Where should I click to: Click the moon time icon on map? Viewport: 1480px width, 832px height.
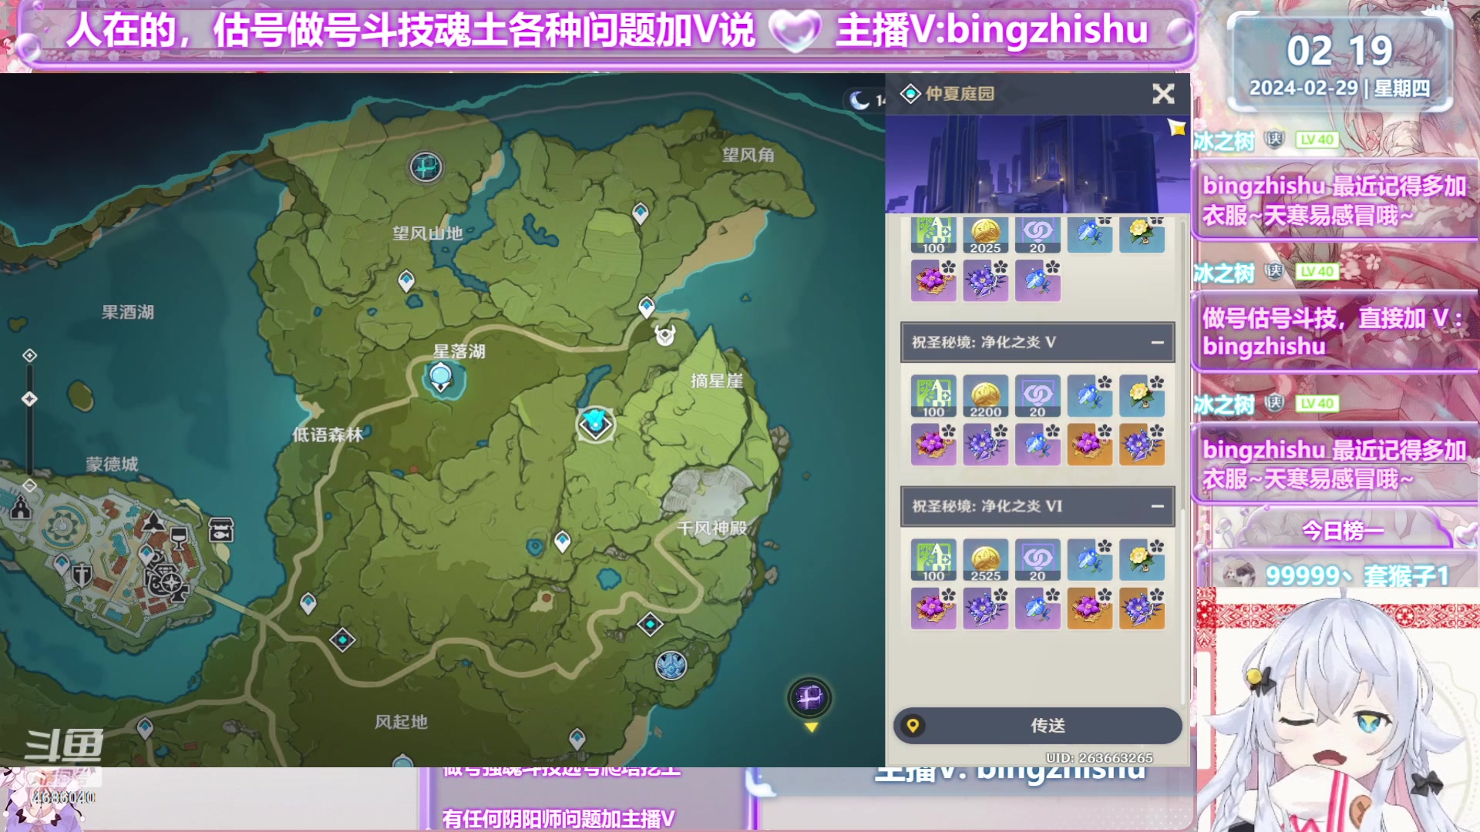click(x=859, y=101)
